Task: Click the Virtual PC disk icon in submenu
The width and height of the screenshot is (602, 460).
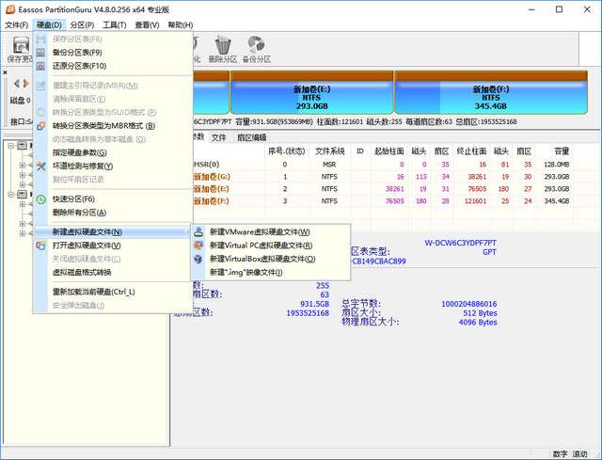Action: 198,246
